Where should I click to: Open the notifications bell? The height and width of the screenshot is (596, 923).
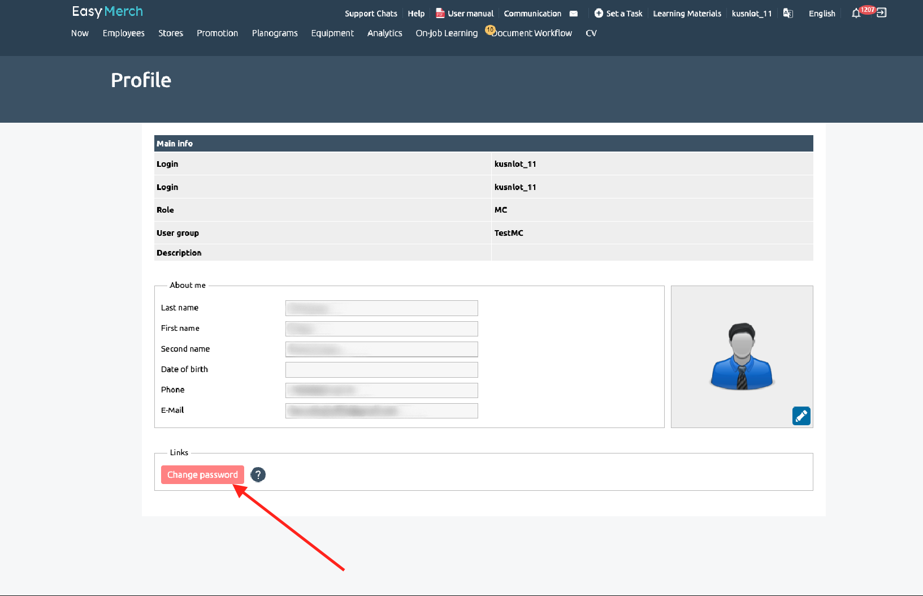pos(856,14)
